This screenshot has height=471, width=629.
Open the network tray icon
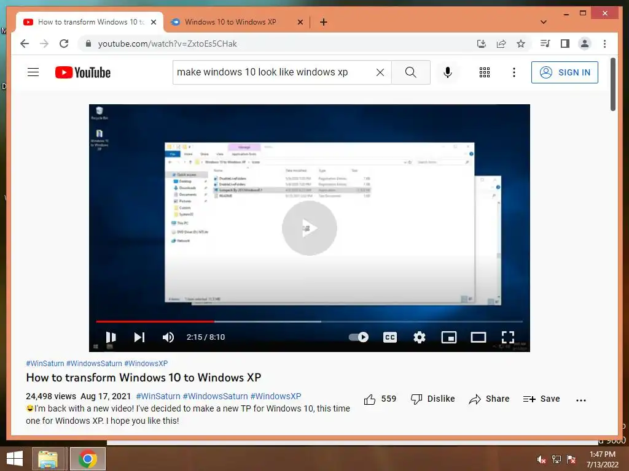tap(557, 459)
